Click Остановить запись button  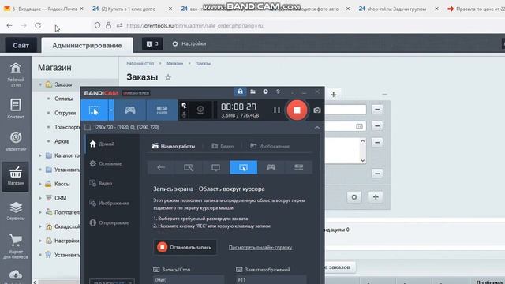[185, 247]
